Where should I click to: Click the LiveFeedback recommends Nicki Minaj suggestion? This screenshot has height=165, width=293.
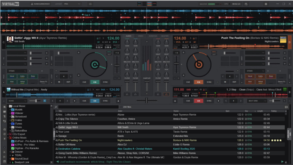[x=95, y=162]
